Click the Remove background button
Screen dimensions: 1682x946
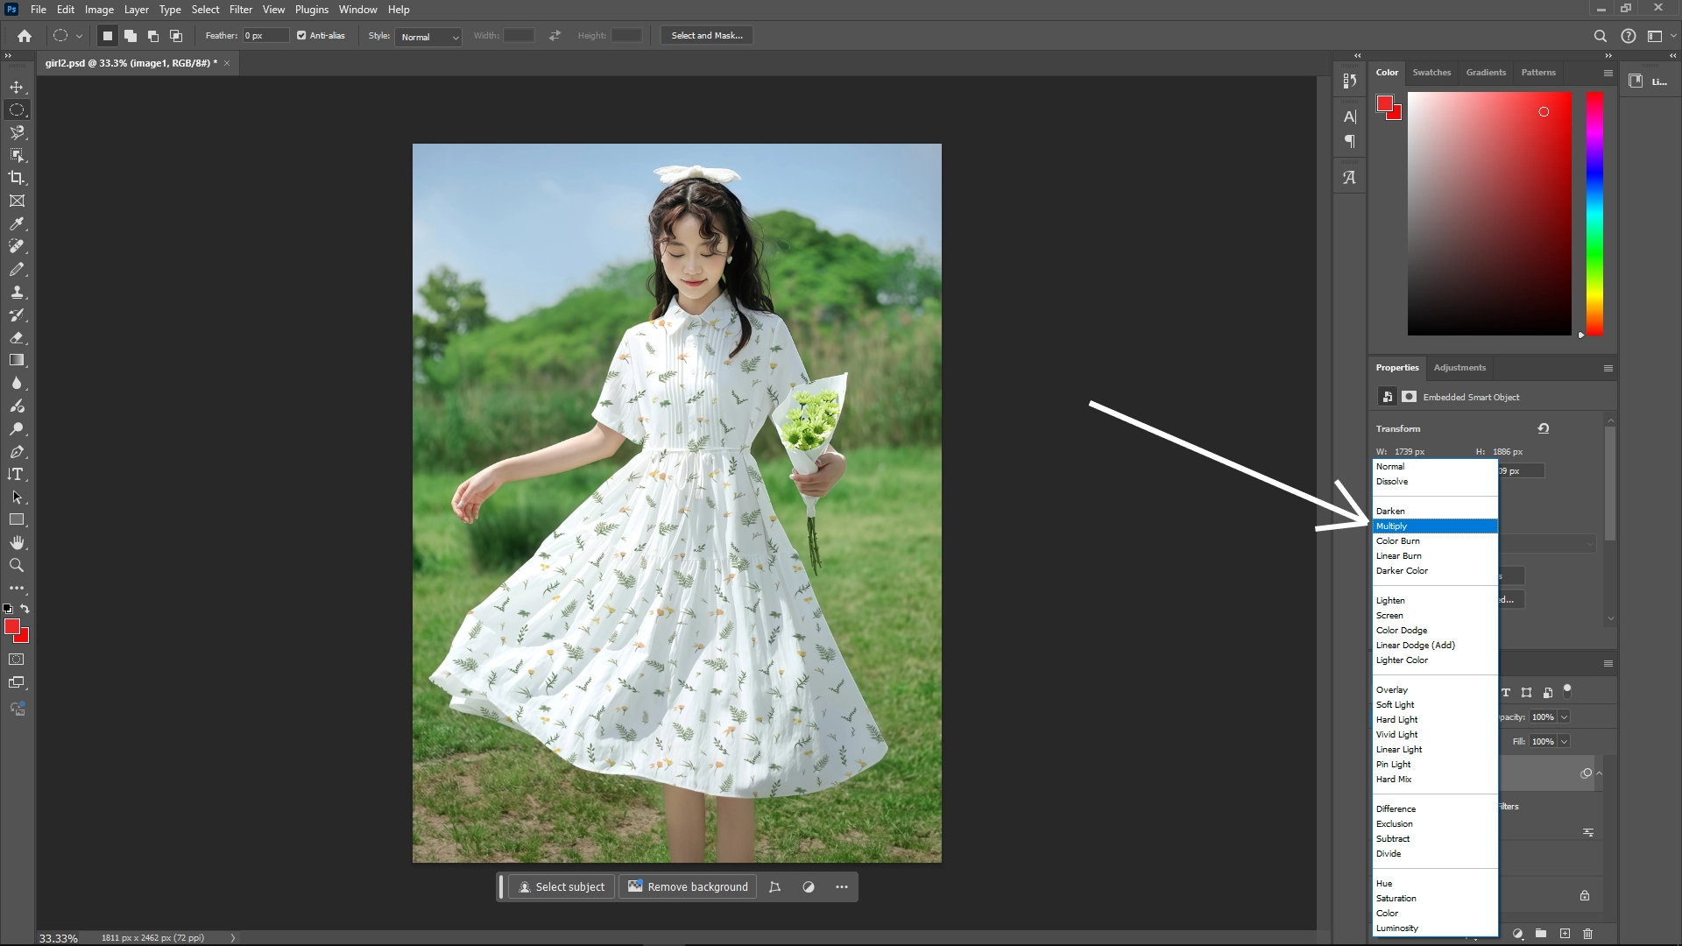click(x=688, y=886)
